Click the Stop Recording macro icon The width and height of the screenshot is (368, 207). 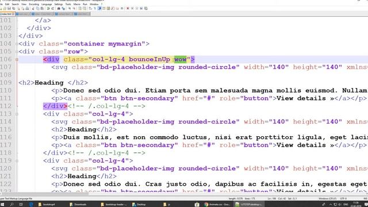tap(132, 9)
